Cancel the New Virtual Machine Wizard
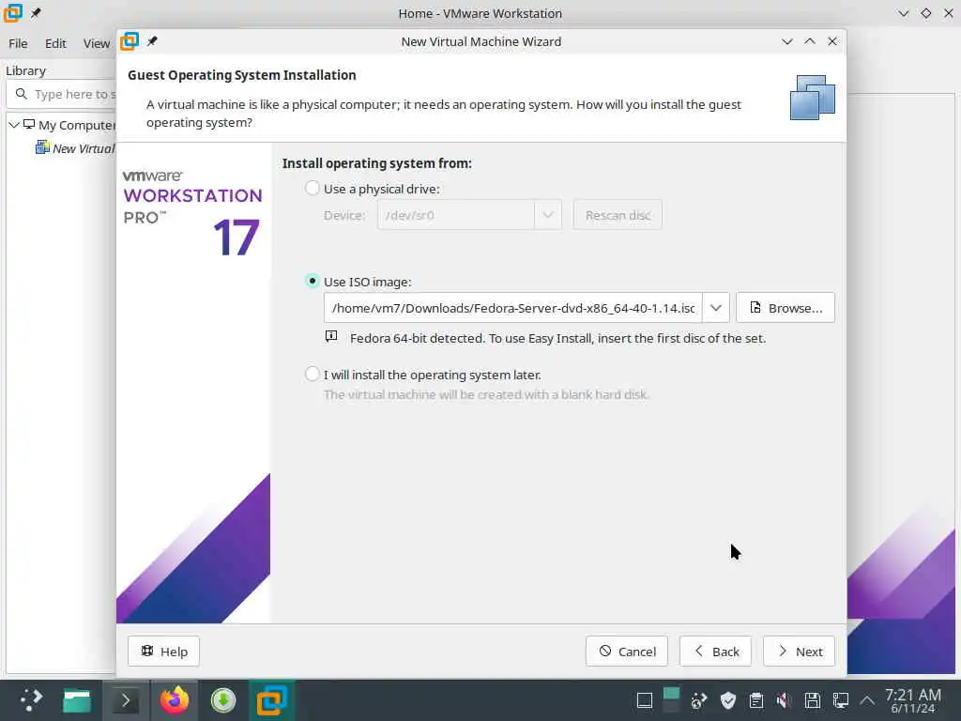Screen dimensions: 961x721 point(626,652)
